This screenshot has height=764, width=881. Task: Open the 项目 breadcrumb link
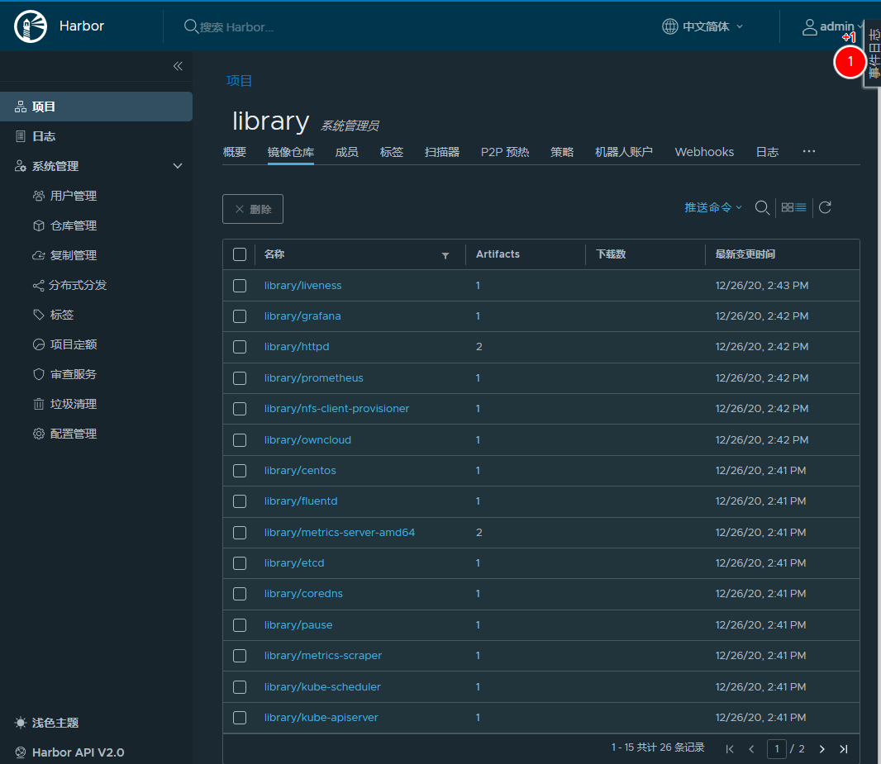pos(239,81)
